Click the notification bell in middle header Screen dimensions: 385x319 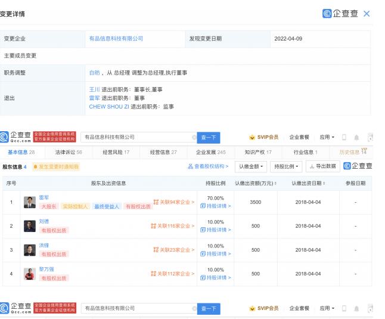[x=356, y=137]
